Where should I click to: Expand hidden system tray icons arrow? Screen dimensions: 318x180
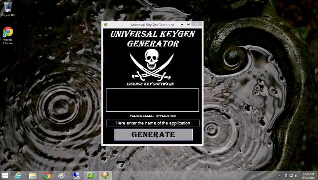[x=280, y=176]
